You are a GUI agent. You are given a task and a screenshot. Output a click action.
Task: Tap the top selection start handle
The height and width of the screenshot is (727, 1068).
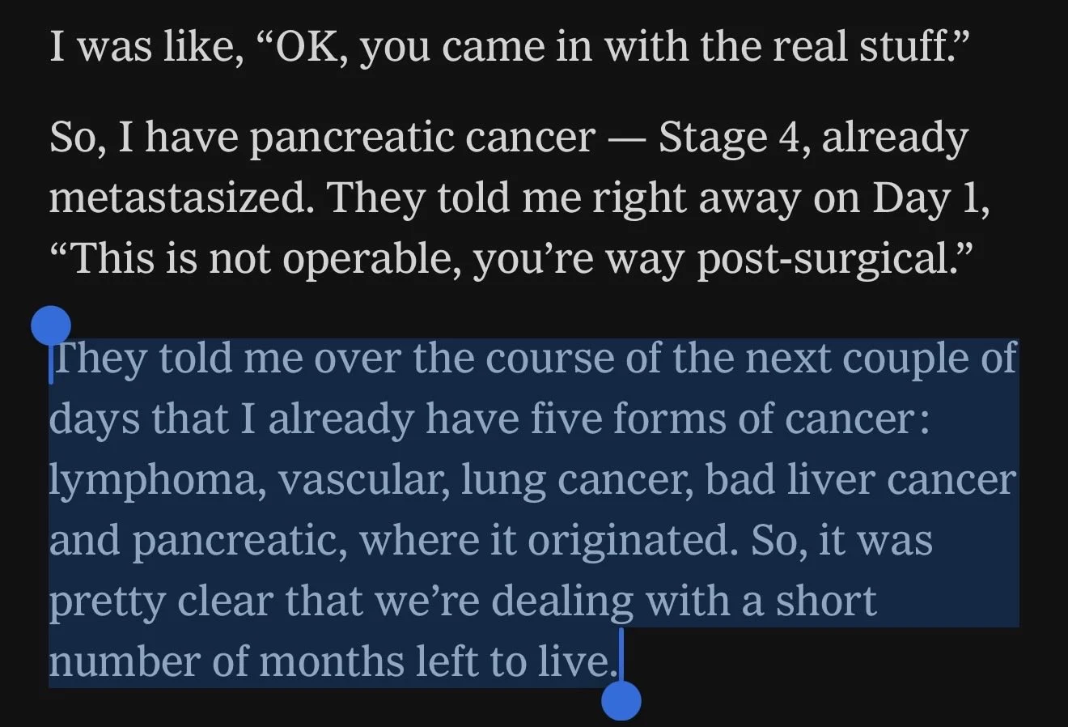click(x=51, y=325)
